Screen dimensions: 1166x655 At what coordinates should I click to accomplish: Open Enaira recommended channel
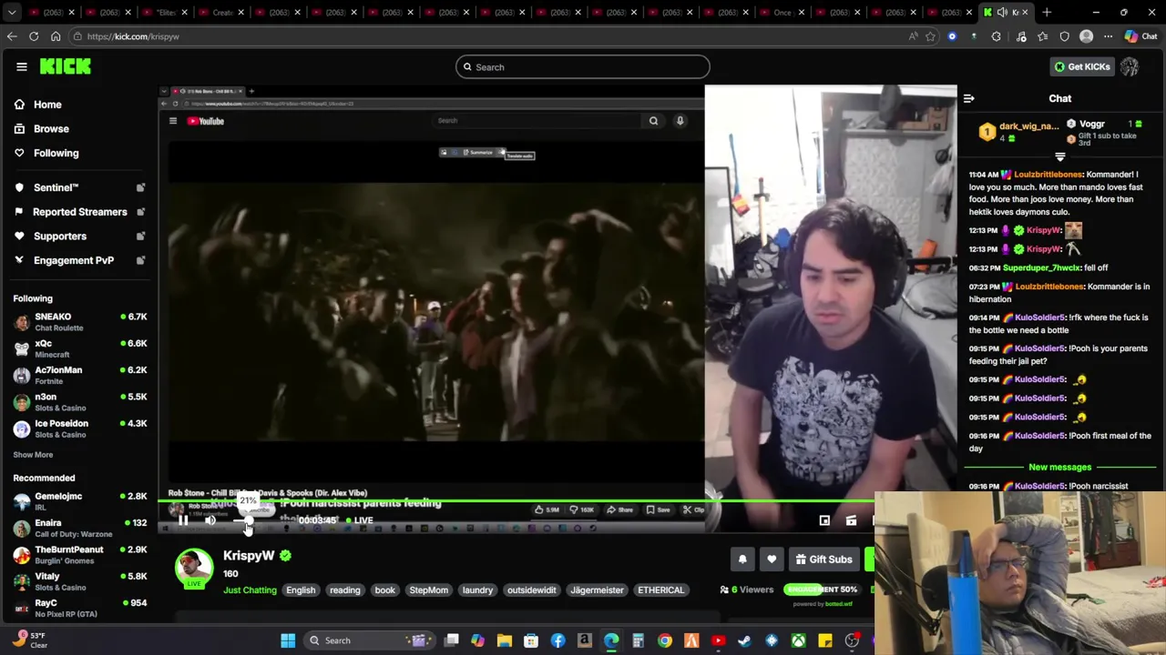coord(80,528)
